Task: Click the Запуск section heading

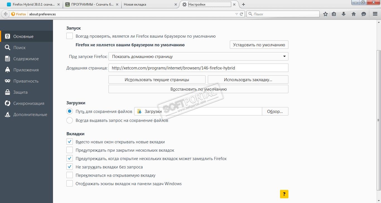Action: point(74,28)
